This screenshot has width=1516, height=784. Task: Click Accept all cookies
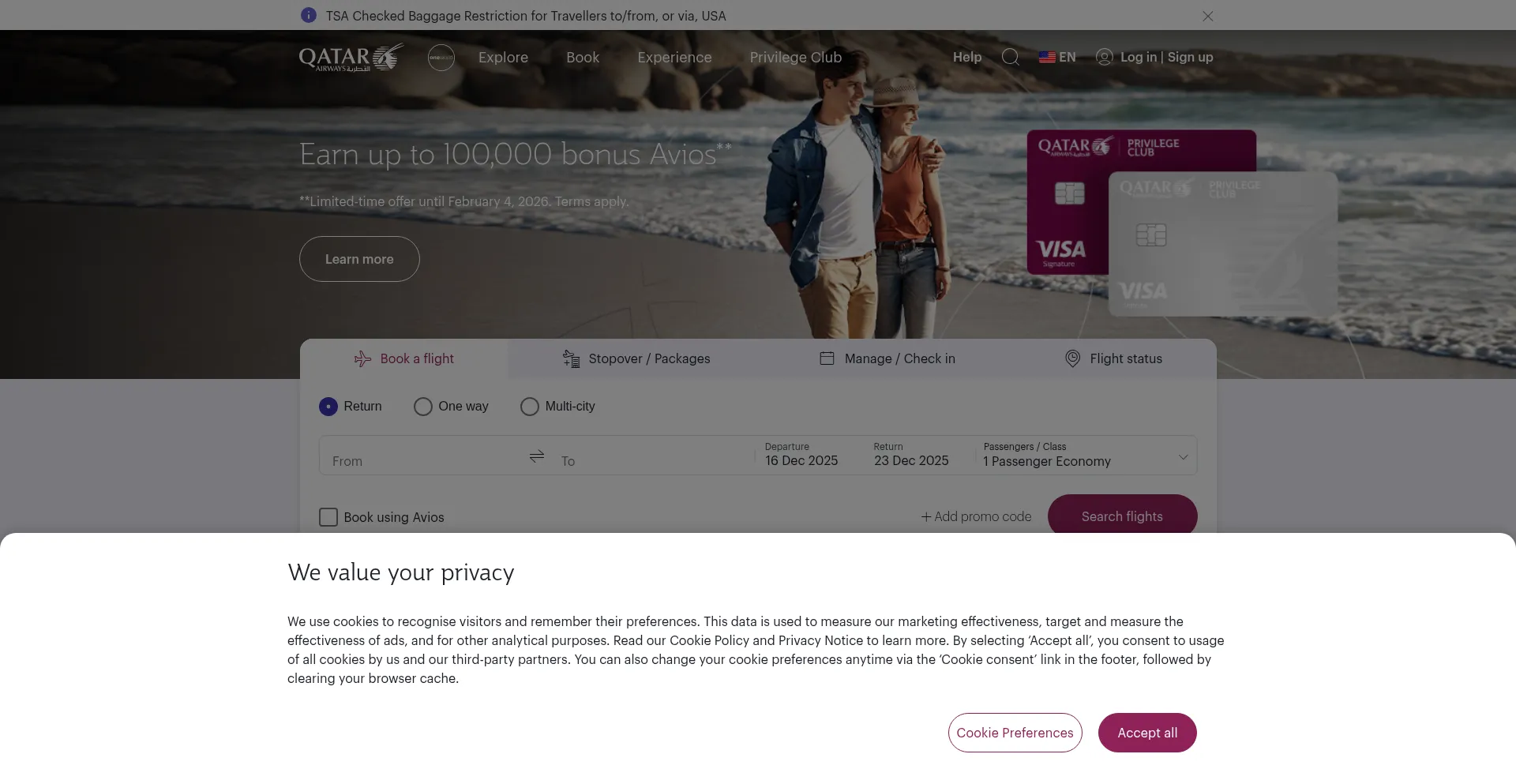point(1147,733)
